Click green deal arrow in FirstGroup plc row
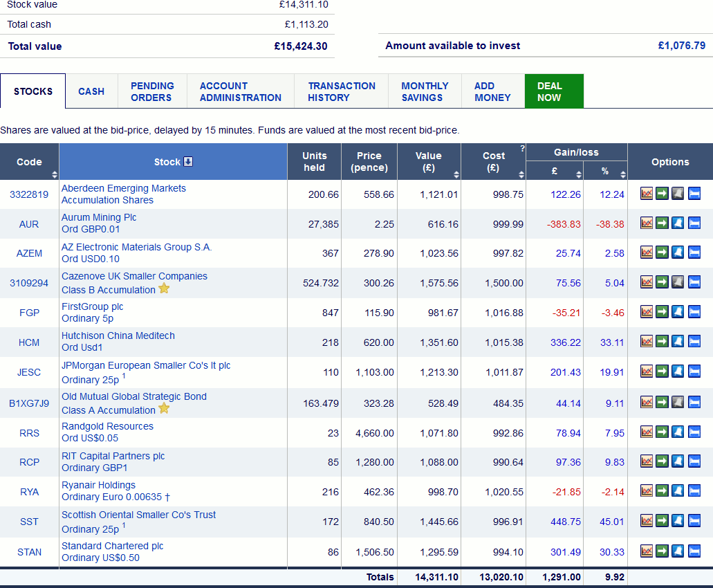Screen dimensions: 713x588 coord(662,312)
